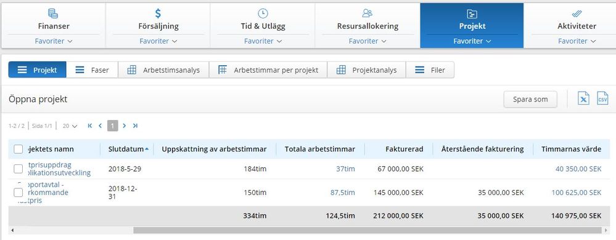Expand Favoriter under Tid & Utlägg
The width and height of the screenshot is (616, 240).
click(x=263, y=41)
